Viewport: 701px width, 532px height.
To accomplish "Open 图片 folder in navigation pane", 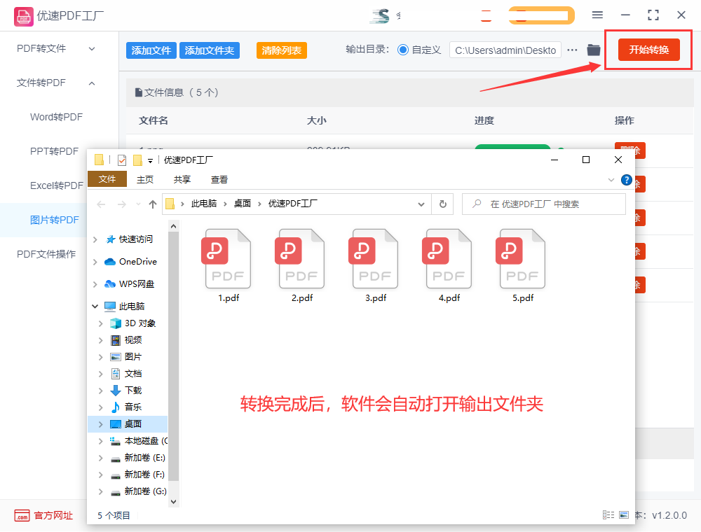I will point(126,356).
